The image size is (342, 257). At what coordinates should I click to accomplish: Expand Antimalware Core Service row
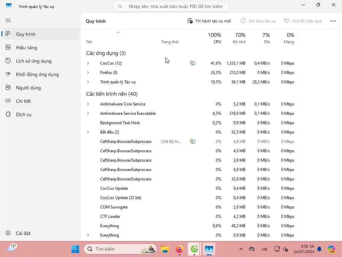(x=88, y=104)
